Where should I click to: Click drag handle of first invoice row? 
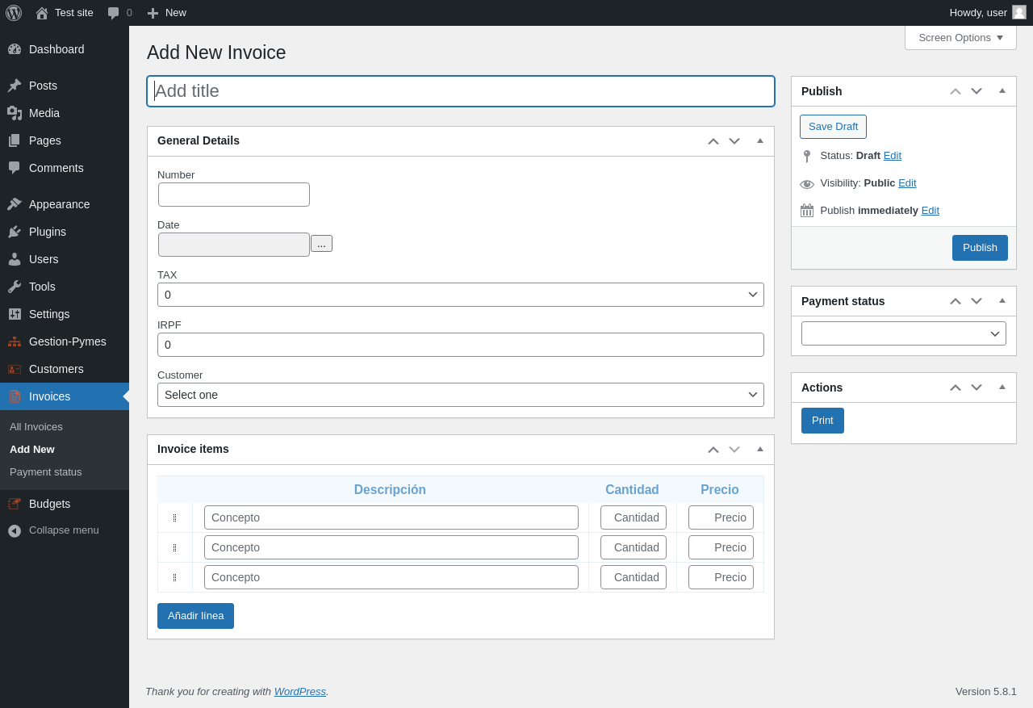click(x=174, y=517)
